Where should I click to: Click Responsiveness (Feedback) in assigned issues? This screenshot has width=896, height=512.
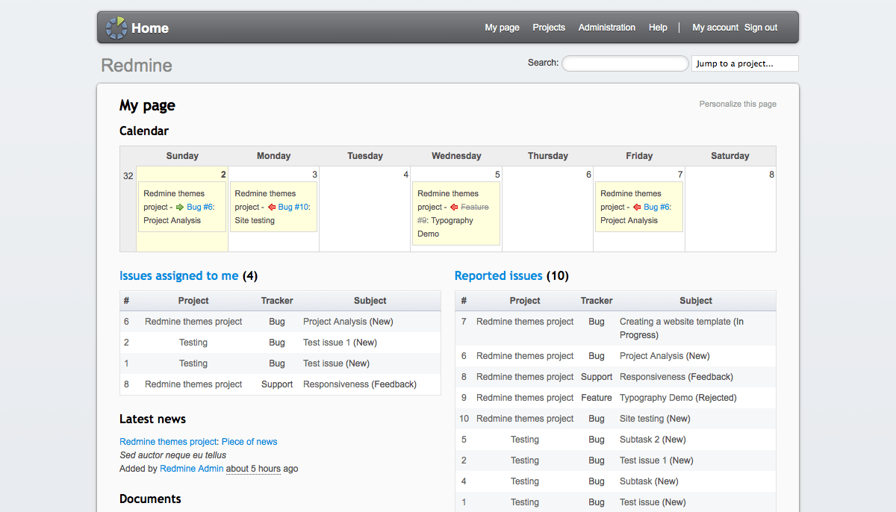(360, 384)
